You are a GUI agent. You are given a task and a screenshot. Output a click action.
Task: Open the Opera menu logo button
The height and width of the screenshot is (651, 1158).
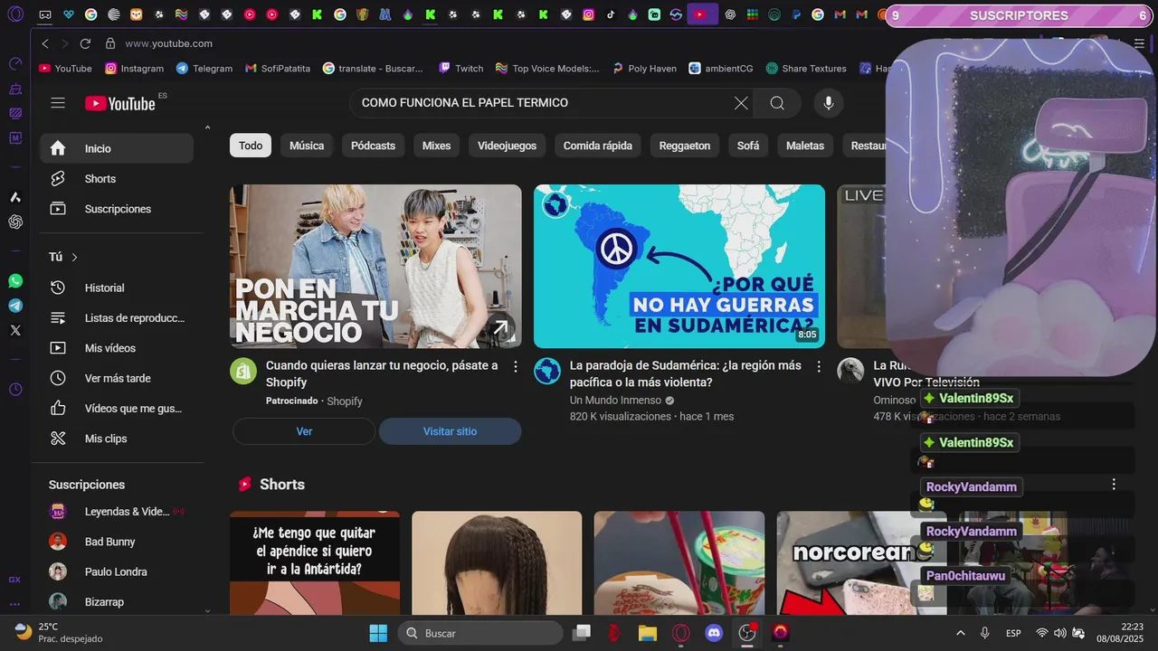tap(15, 14)
